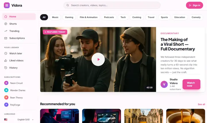Image resolution: width=207 pixels, height=123 pixels.
Task: Open the See all link
Action: point(201,104)
